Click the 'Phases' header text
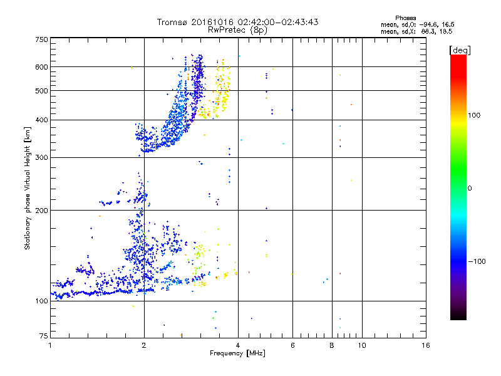The image size is (501, 376). pyautogui.click(x=405, y=18)
